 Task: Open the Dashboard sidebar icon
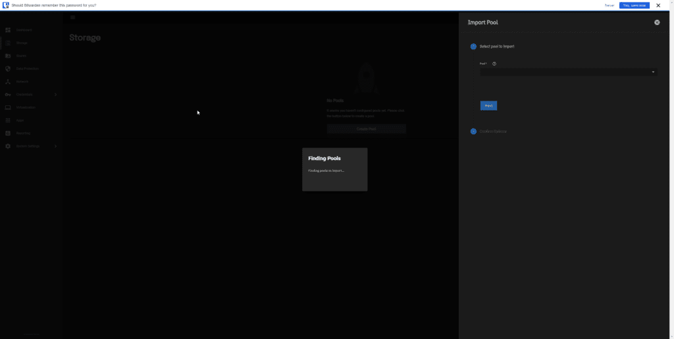tap(8, 30)
